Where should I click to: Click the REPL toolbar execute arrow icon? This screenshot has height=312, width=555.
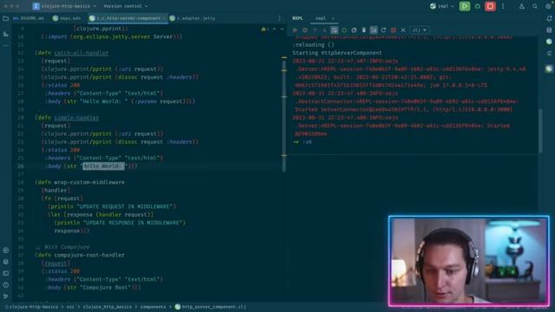(295, 30)
